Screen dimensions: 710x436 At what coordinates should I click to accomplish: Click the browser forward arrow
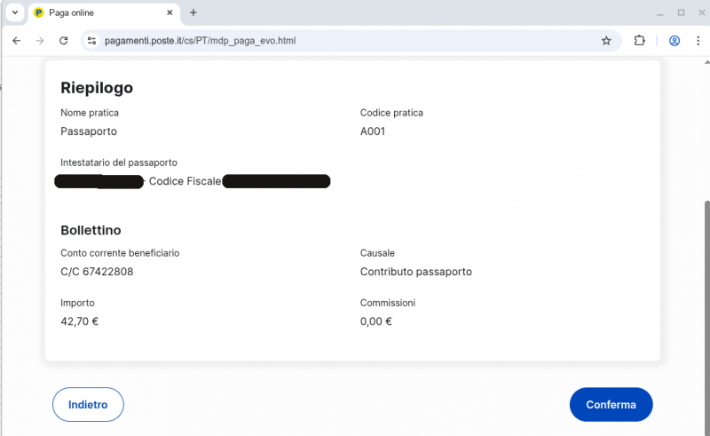(40, 41)
